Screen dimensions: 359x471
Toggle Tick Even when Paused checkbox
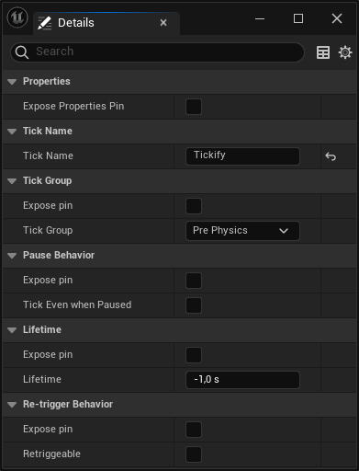click(x=194, y=305)
